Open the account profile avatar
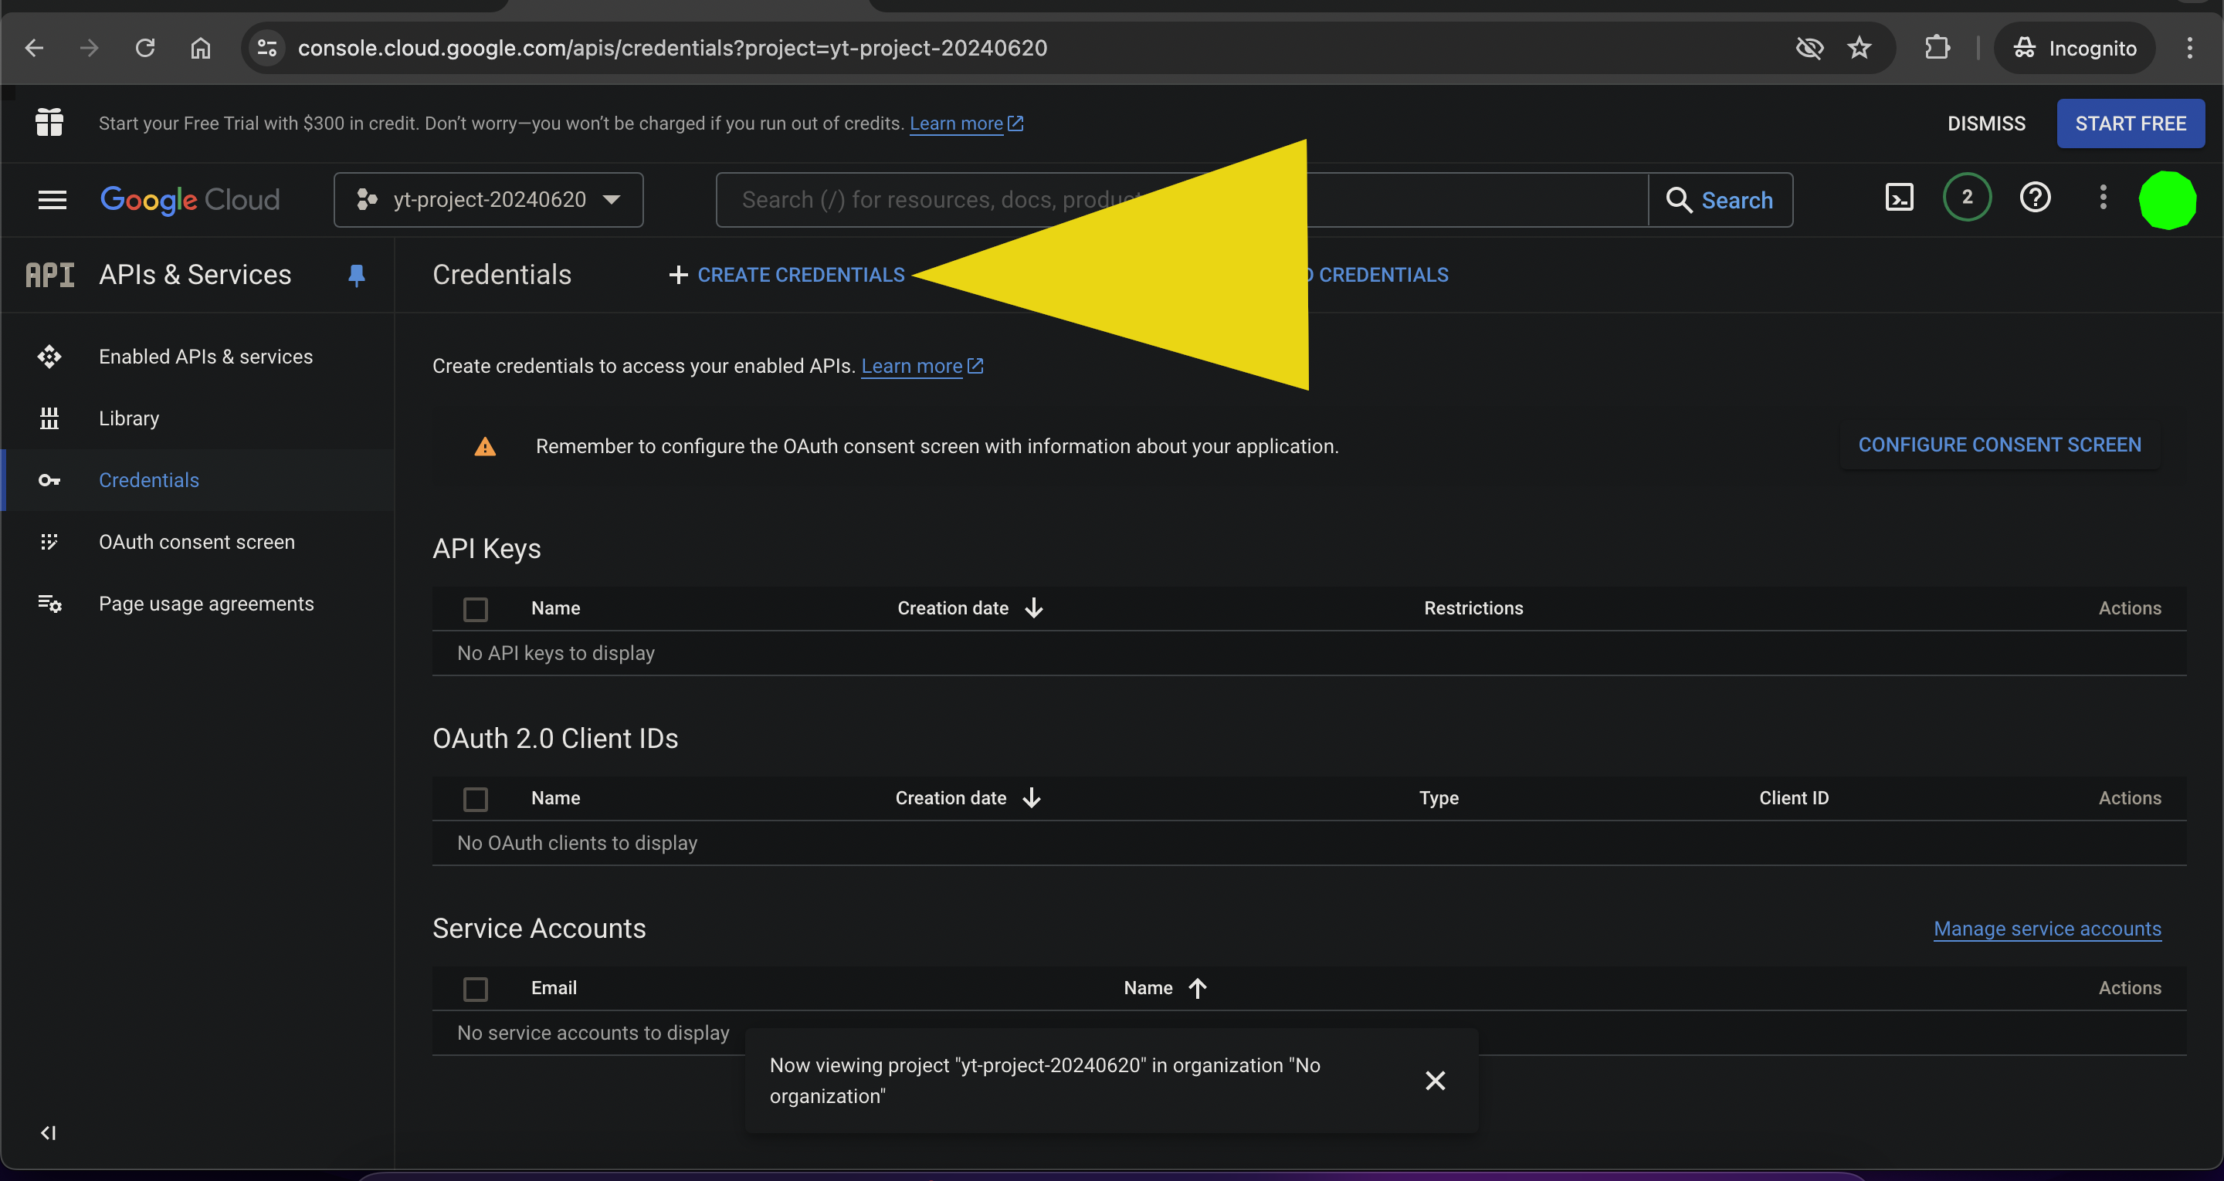The image size is (2224, 1181). point(2167,200)
